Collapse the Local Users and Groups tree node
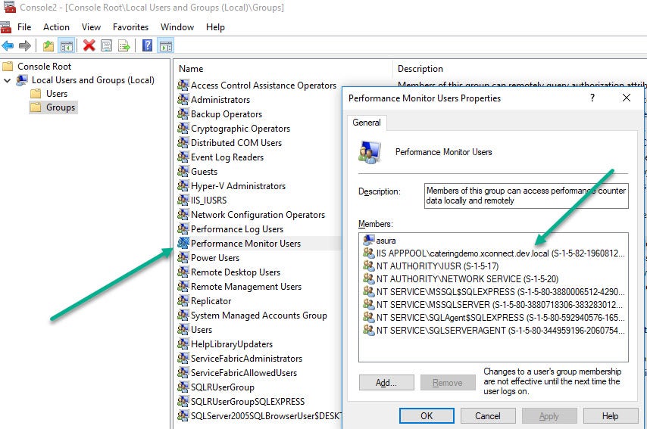647x429 pixels. tap(7, 80)
